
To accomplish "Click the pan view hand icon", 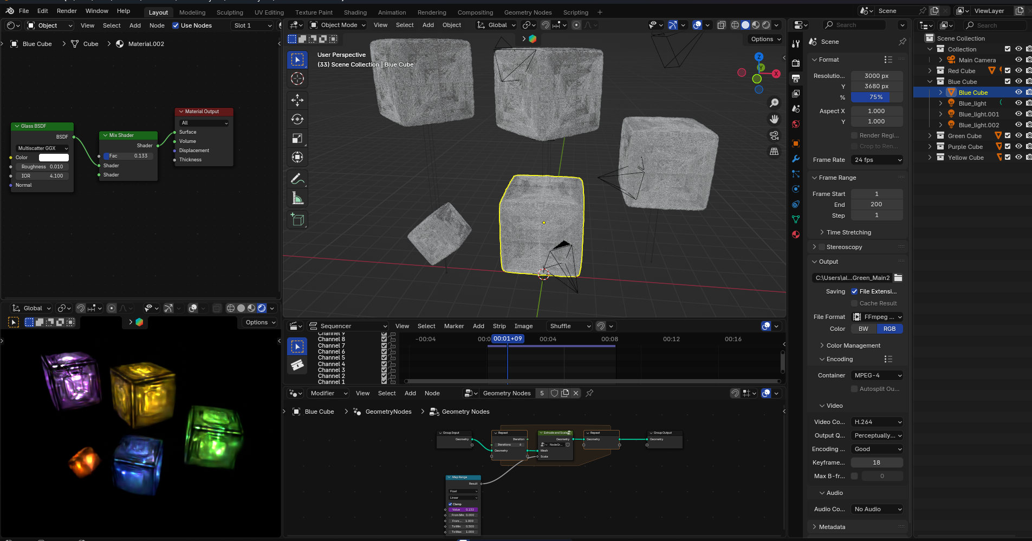I will [x=774, y=119].
